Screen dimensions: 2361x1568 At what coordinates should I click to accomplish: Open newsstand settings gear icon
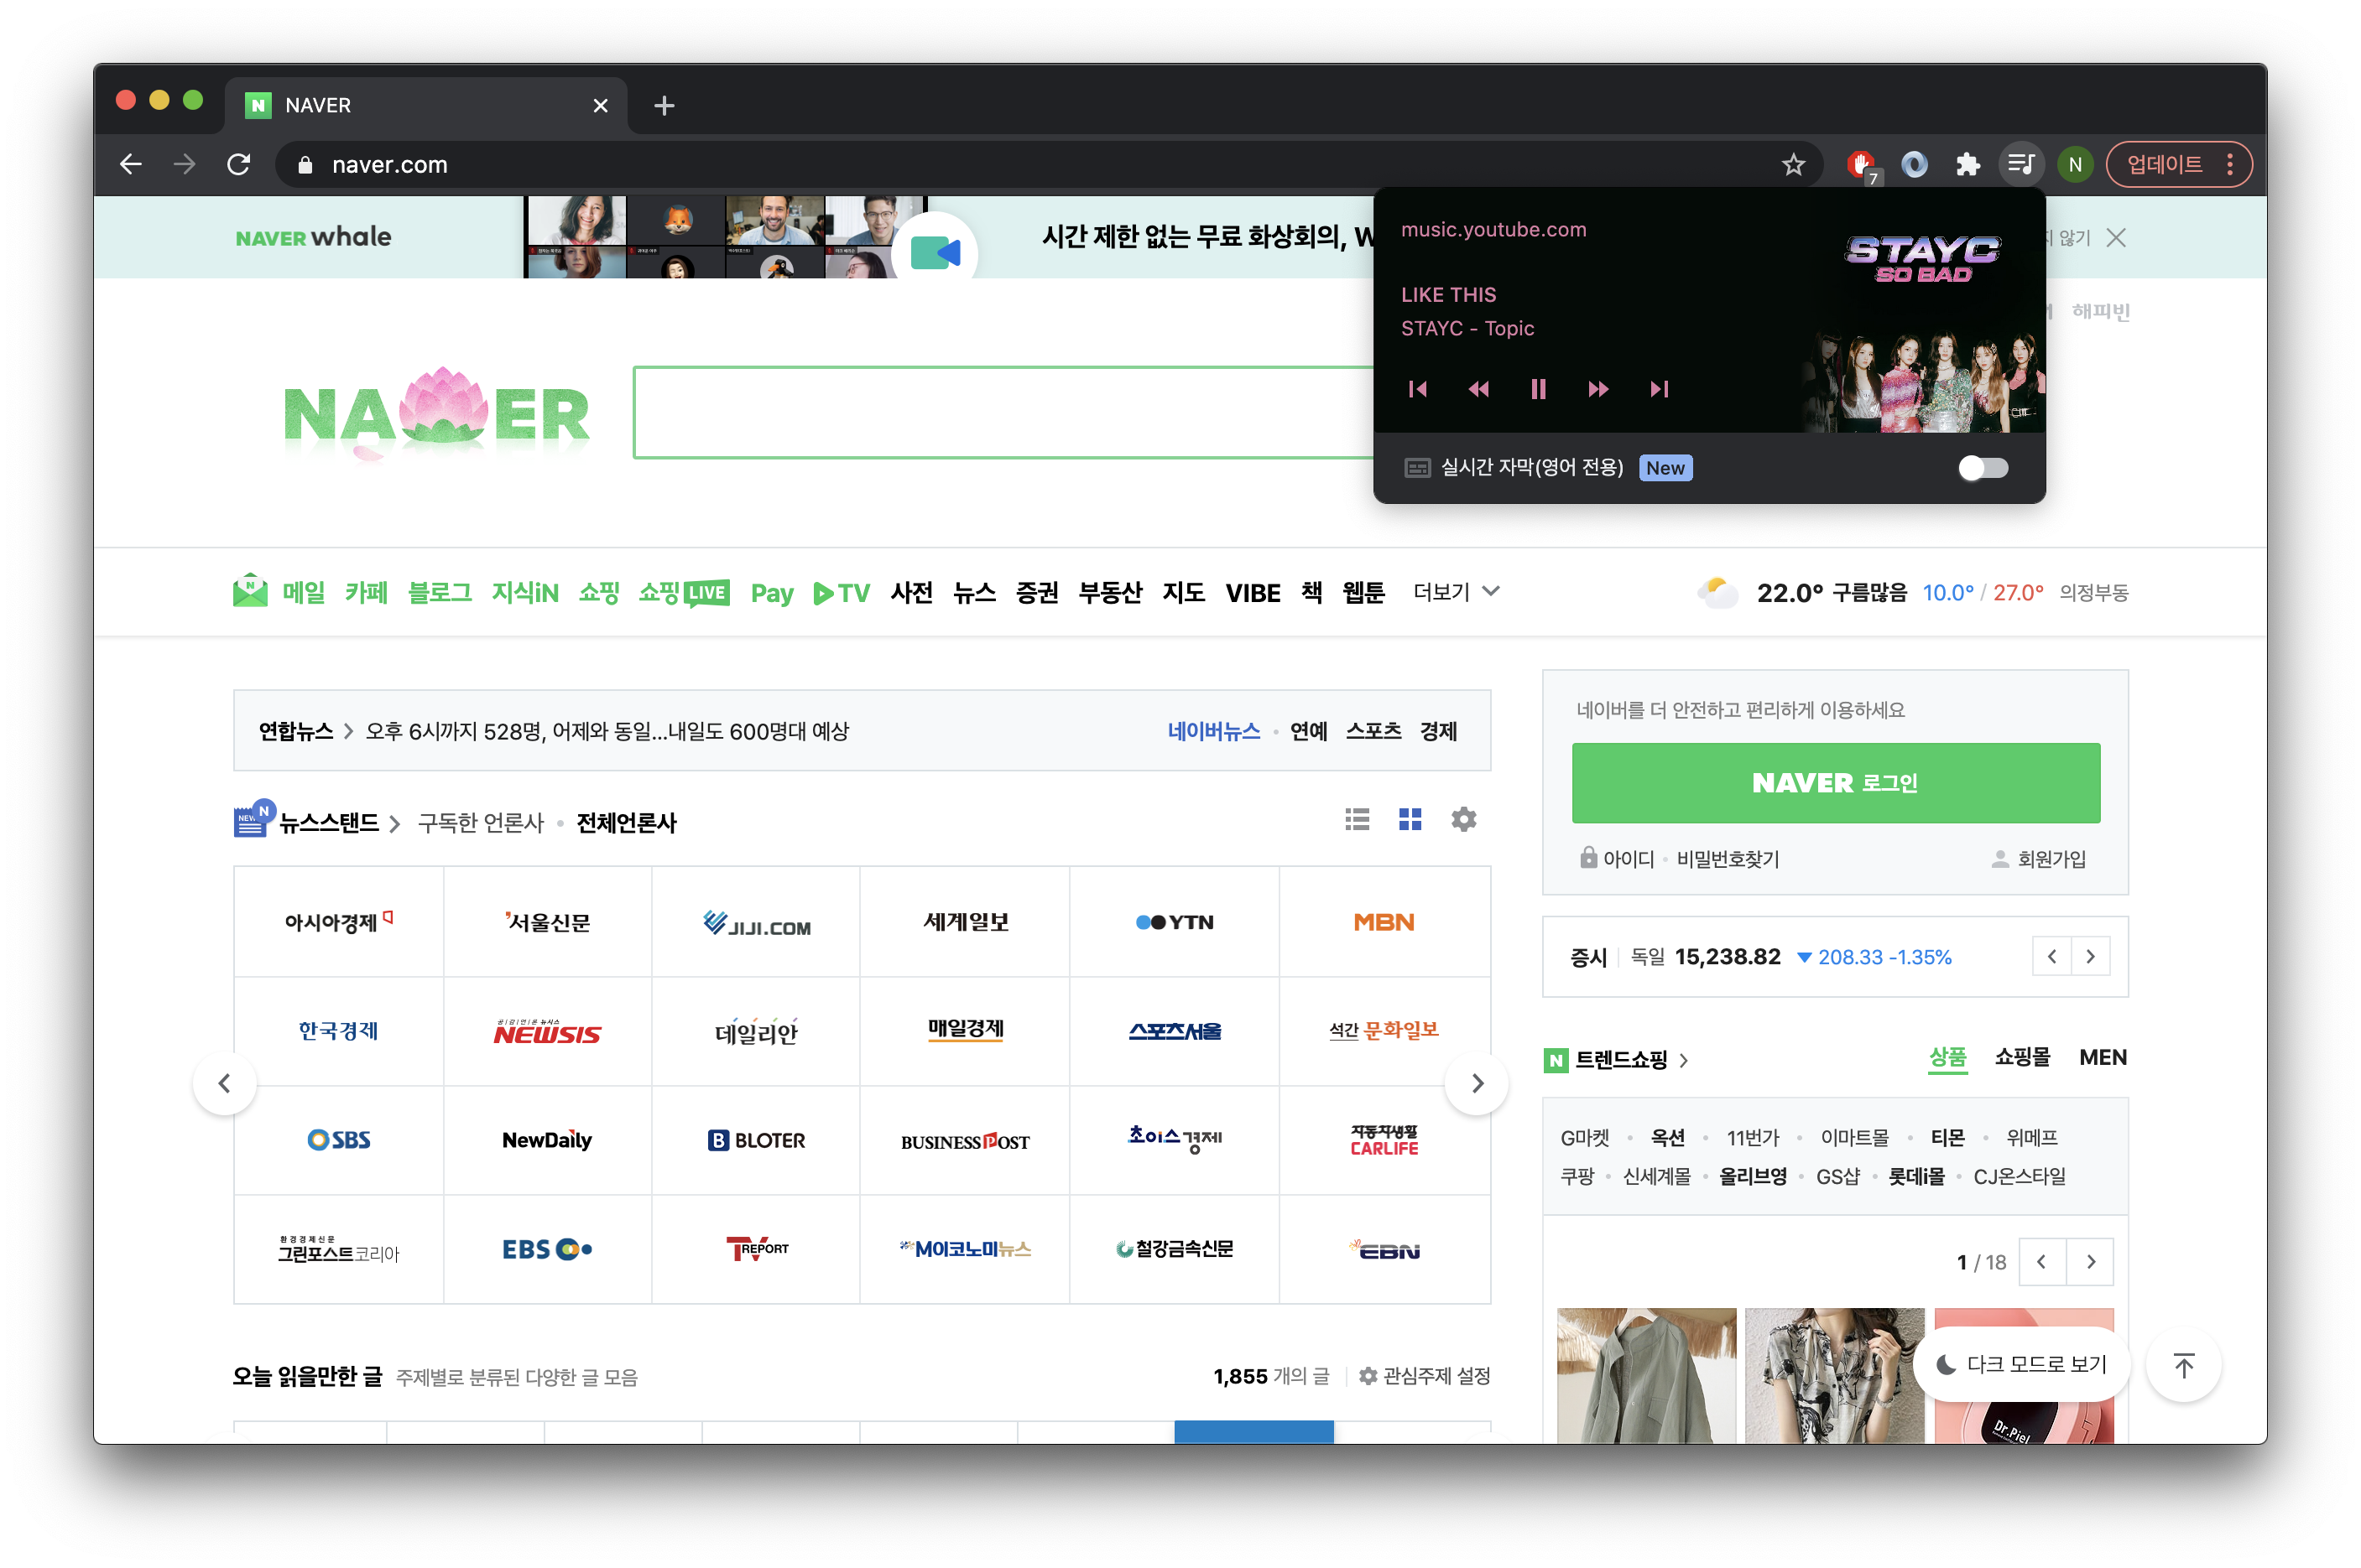[1463, 820]
